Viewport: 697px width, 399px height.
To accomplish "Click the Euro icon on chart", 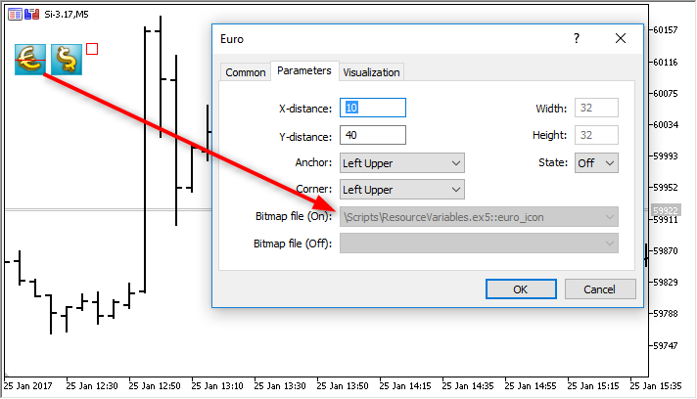I will tap(29, 60).
